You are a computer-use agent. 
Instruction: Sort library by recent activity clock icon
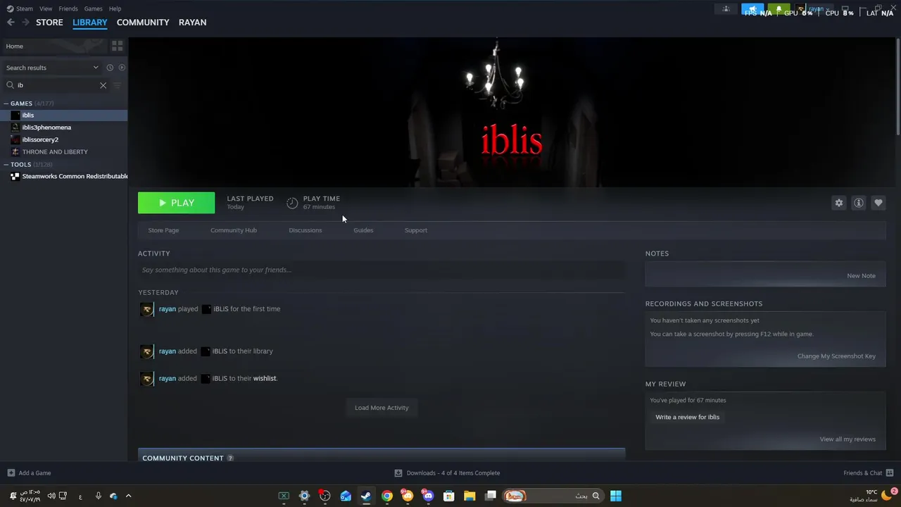click(110, 68)
